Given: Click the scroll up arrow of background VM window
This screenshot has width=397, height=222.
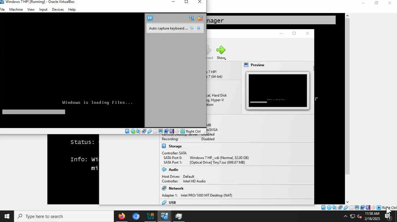Looking at the screenshot, I should click(x=347, y=16).
